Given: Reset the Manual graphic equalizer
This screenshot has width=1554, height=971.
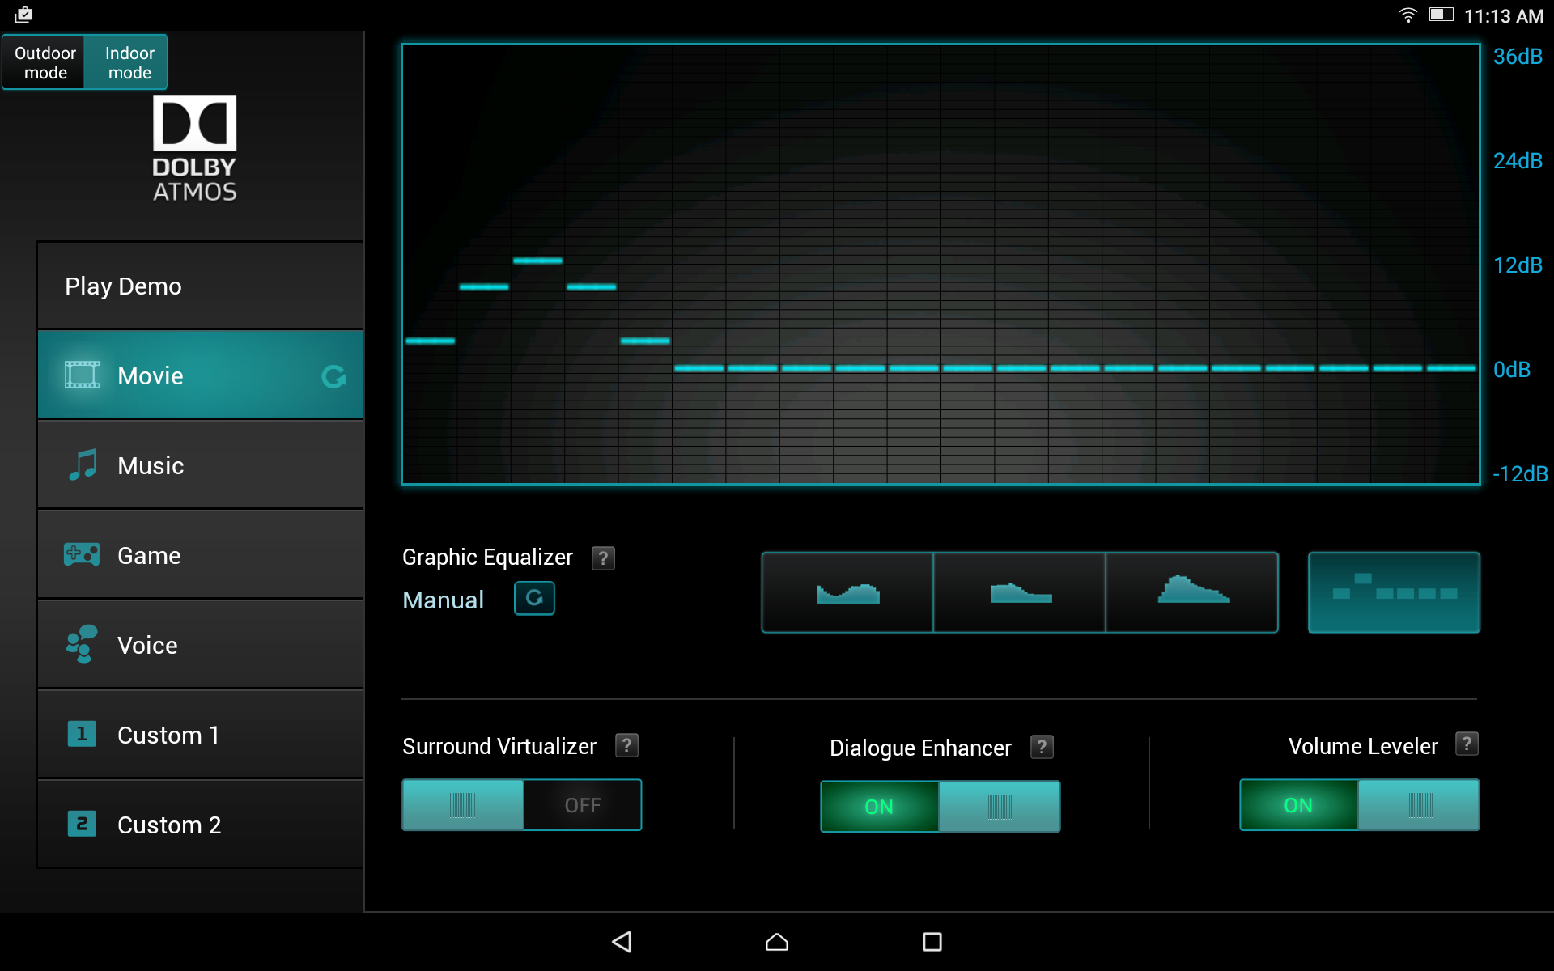Looking at the screenshot, I should [534, 599].
